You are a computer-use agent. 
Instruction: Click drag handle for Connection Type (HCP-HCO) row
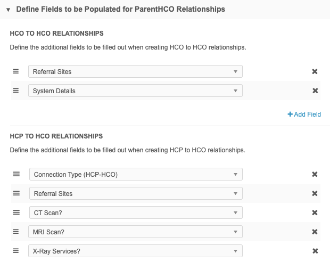16,174
